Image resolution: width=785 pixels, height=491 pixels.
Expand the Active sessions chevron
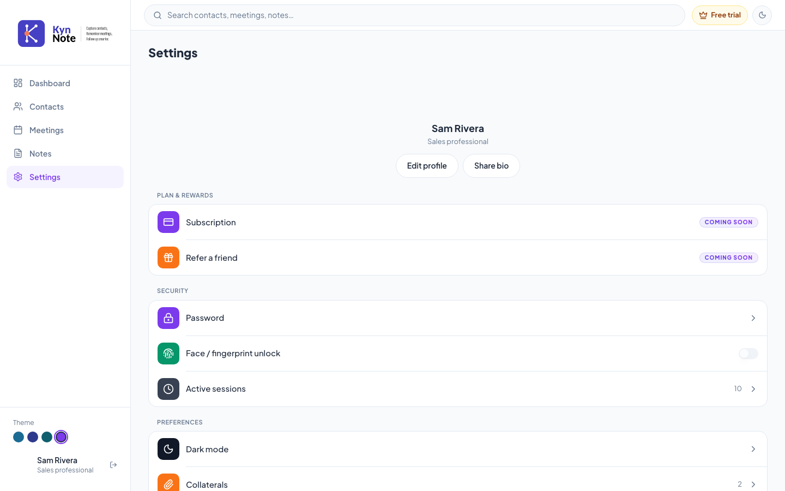pyautogui.click(x=753, y=389)
